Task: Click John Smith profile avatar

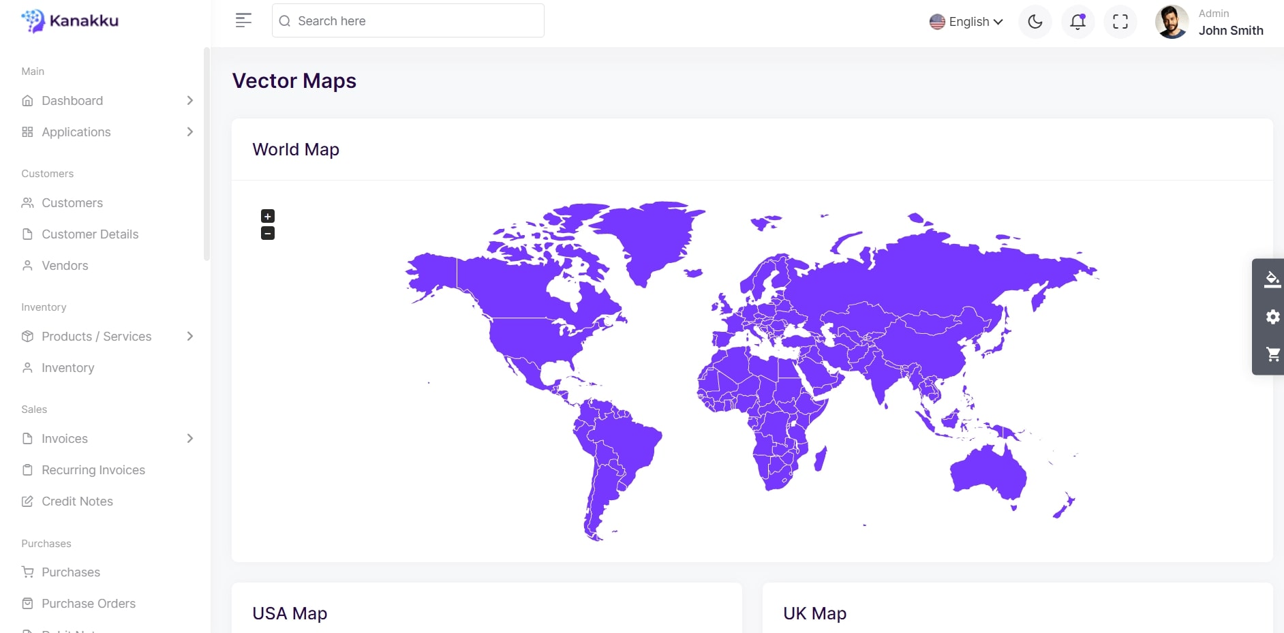Action: click(1172, 22)
